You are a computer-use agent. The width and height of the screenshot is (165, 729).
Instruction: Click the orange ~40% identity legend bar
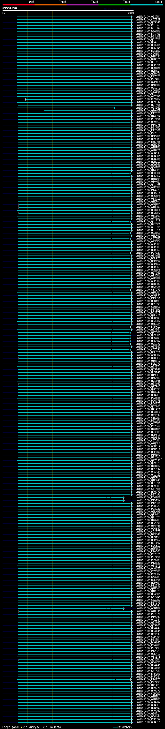point(51,5)
